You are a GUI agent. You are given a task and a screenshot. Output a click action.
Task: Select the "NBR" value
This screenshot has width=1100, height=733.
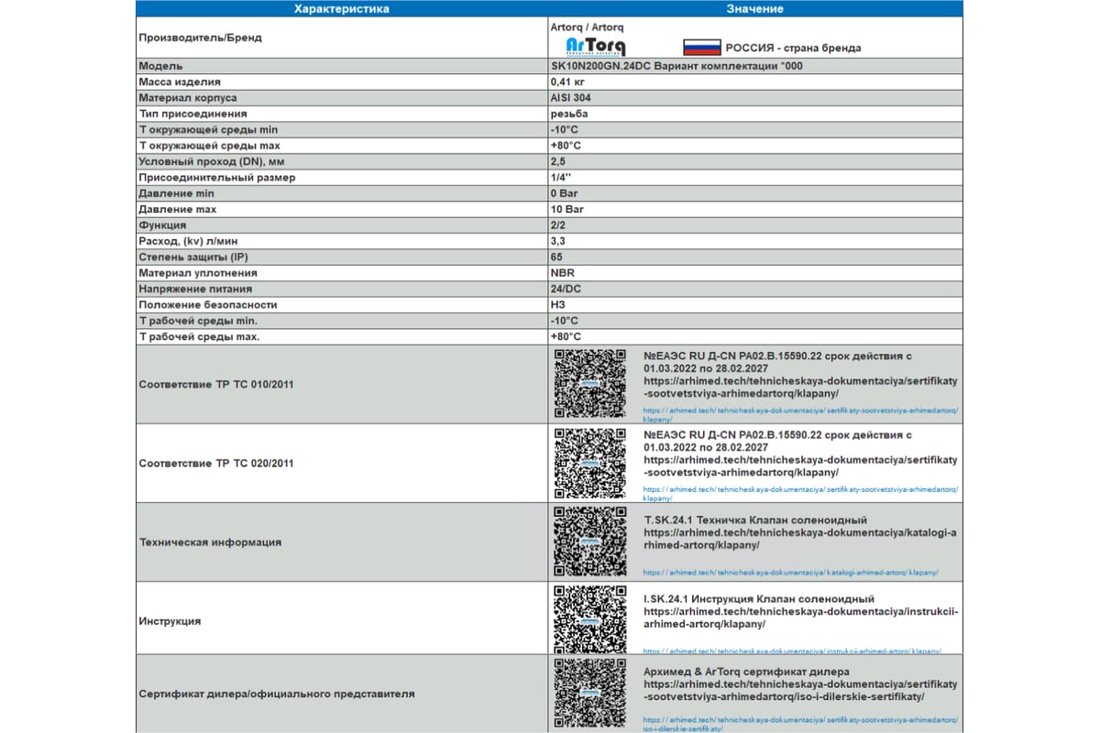(563, 272)
